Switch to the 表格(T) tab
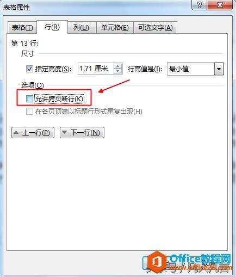The width and height of the screenshot is (236, 277). pyautogui.click(x=22, y=28)
